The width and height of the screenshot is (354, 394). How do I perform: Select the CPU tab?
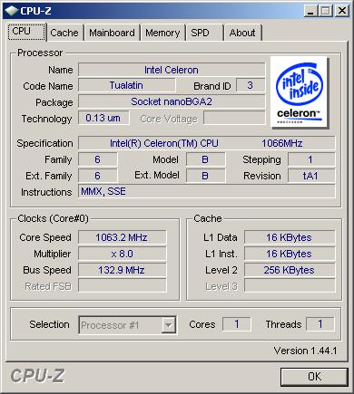click(x=26, y=31)
